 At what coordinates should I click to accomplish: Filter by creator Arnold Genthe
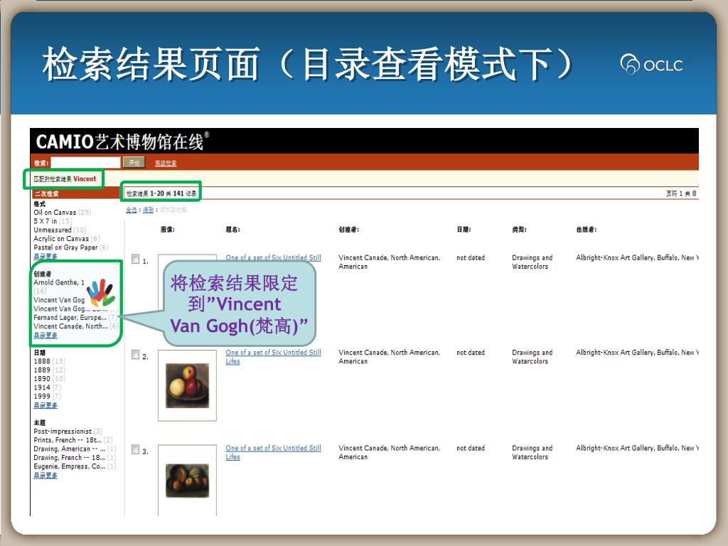59,282
